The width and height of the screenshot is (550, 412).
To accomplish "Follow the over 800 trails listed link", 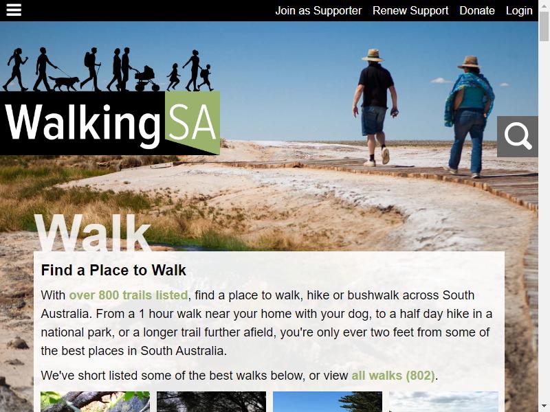I will pyautogui.click(x=129, y=295).
